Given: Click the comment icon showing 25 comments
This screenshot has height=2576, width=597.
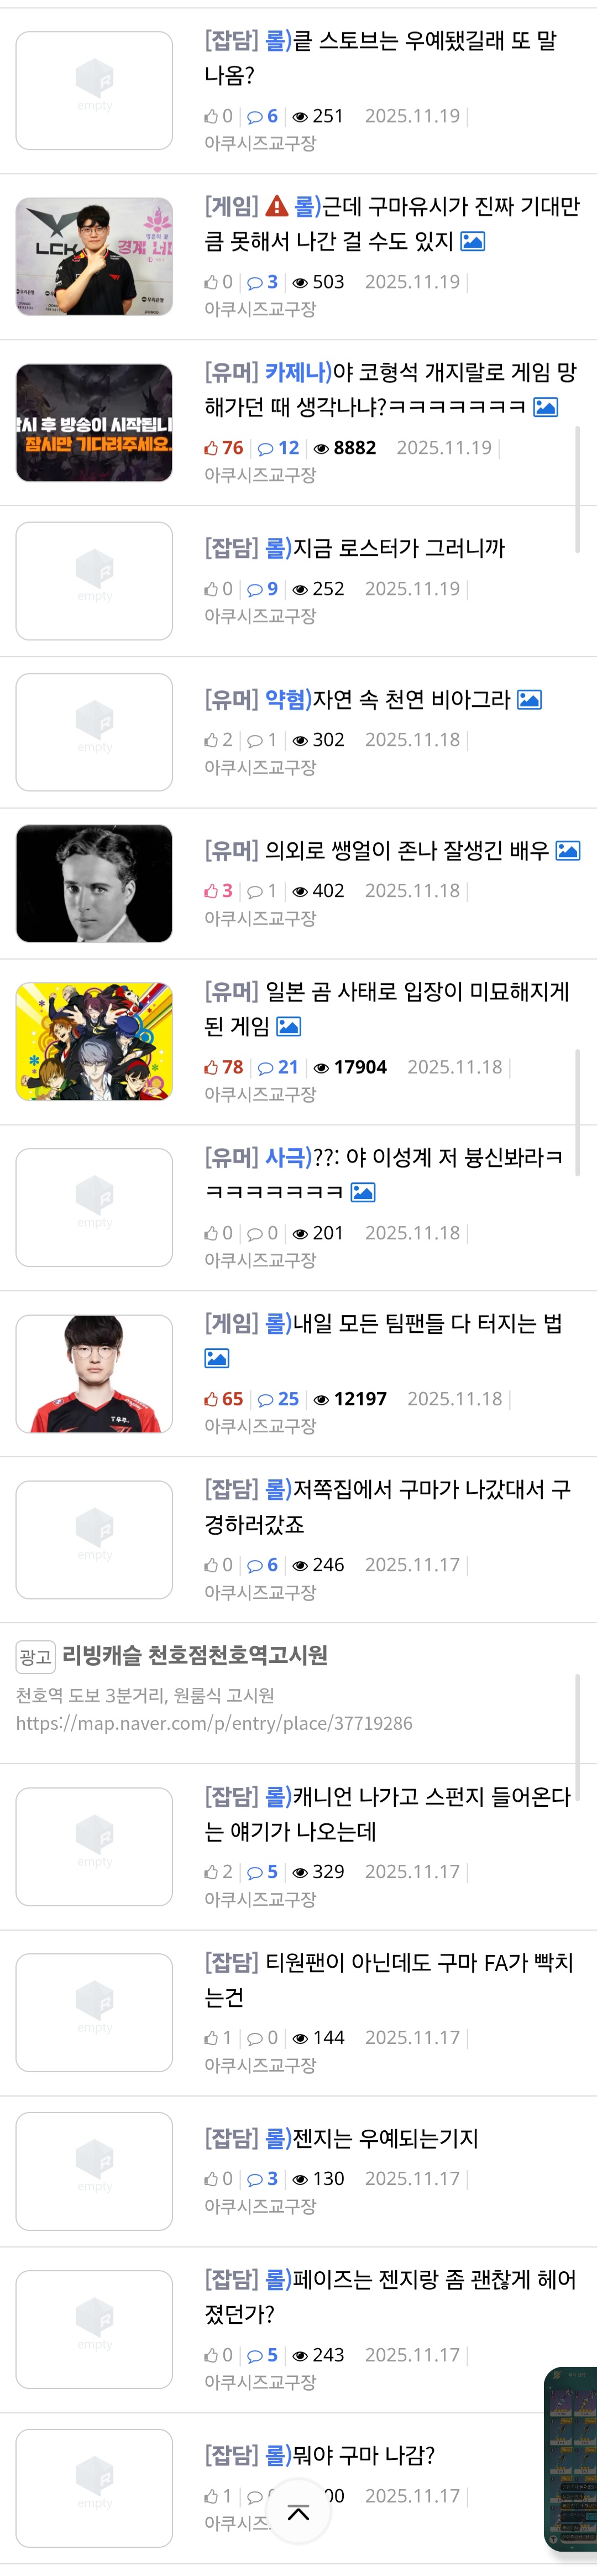Looking at the screenshot, I should tap(265, 1399).
